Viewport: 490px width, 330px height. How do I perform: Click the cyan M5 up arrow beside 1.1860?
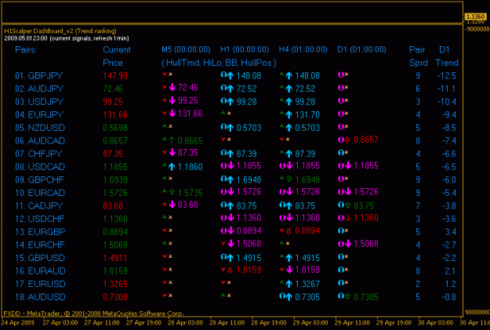tap(172, 167)
